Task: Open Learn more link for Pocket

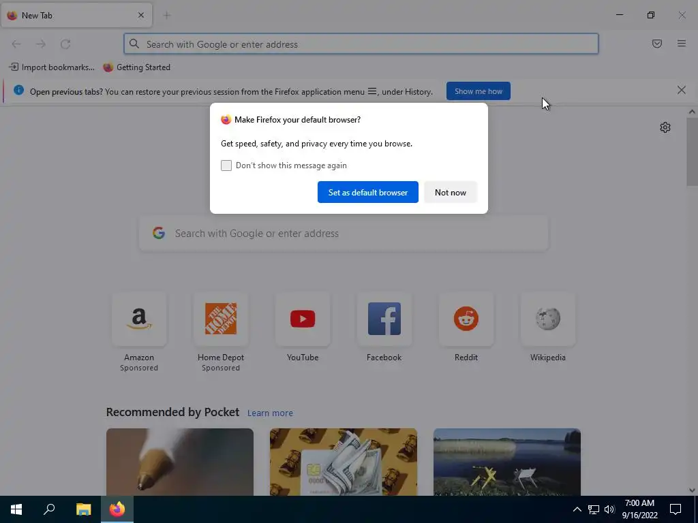Action: [x=270, y=413]
